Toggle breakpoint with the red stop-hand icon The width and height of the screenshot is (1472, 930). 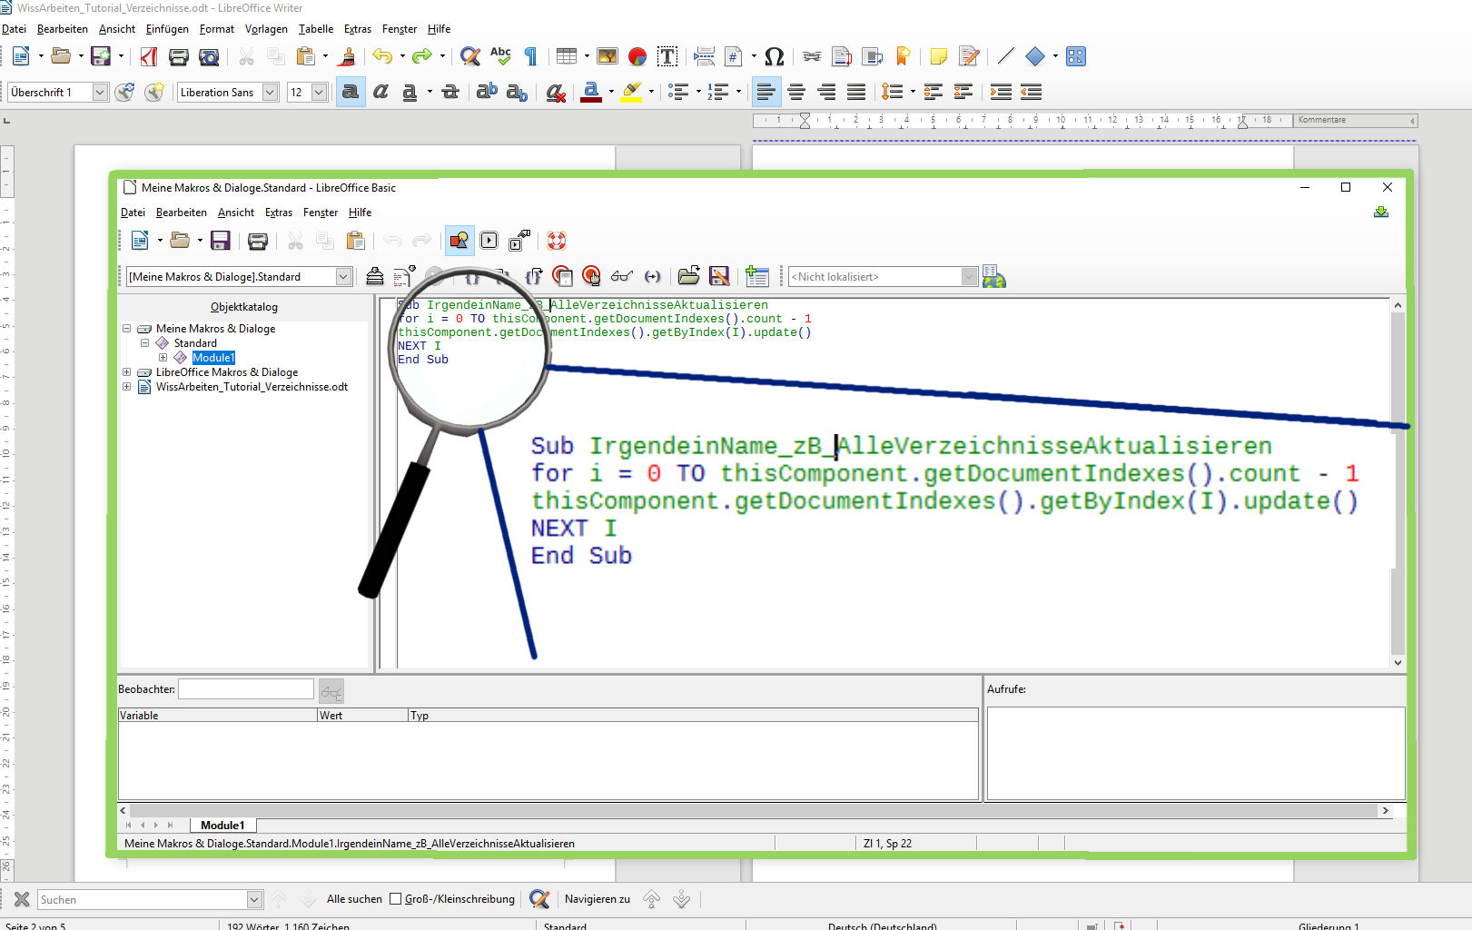pos(562,276)
